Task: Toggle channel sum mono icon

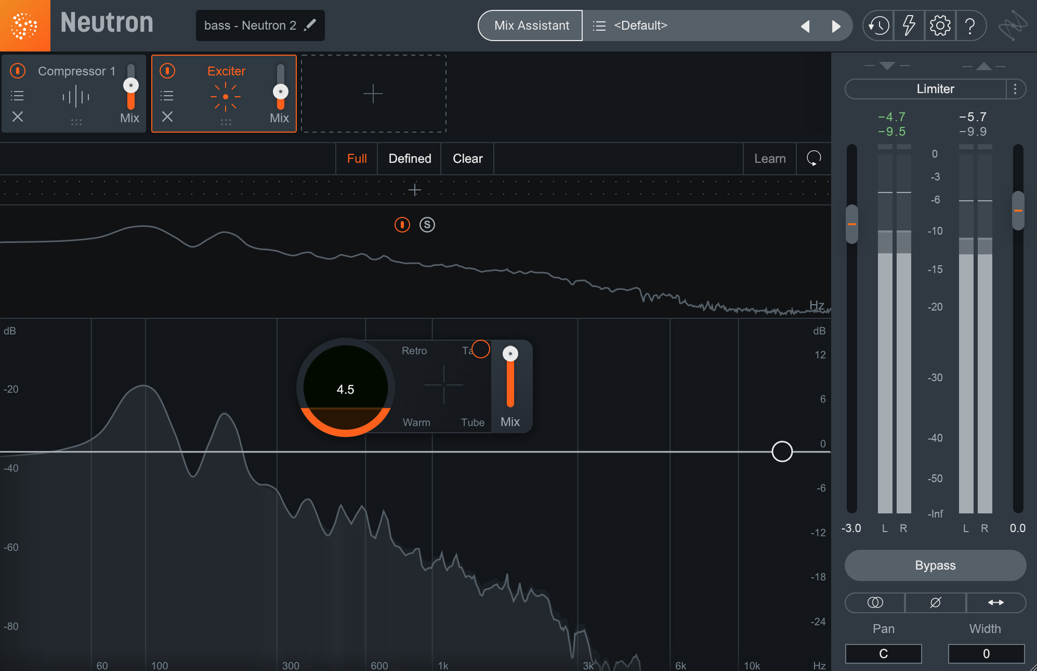Action: pos(875,602)
